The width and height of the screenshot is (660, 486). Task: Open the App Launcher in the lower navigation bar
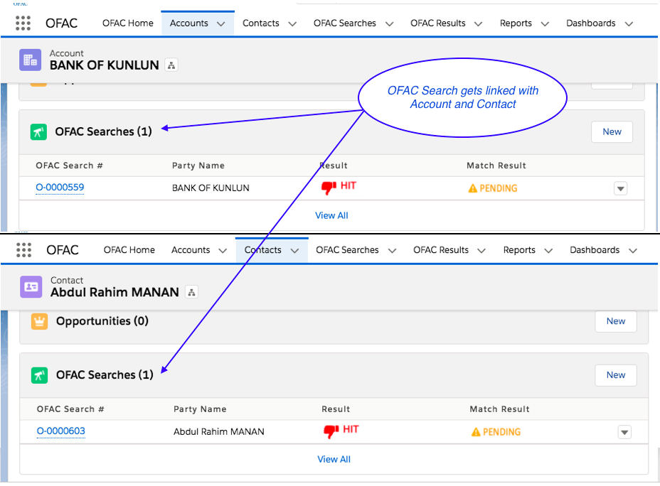[23, 250]
